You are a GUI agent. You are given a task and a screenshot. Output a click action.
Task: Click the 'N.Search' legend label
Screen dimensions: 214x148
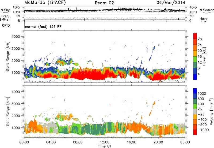(x=207, y=10)
